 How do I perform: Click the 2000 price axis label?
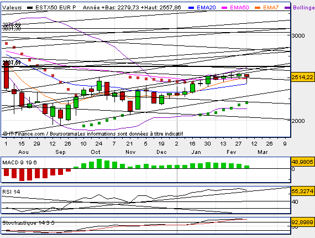pos(298,121)
